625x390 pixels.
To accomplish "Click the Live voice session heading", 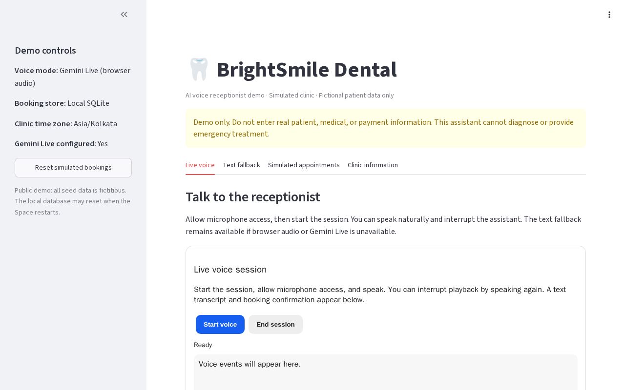I will pos(230,270).
